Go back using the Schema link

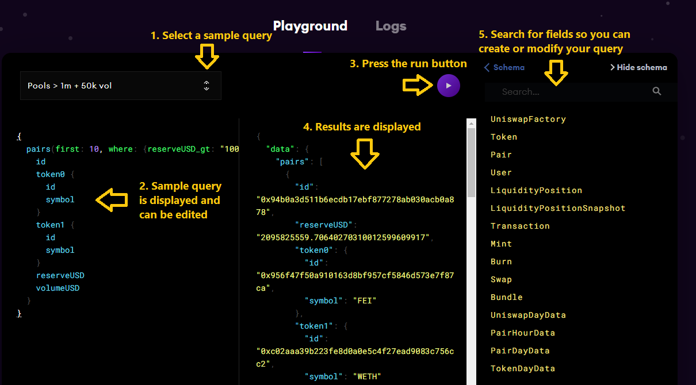pyautogui.click(x=504, y=67)
